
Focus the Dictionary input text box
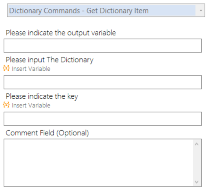click(103, 82)
